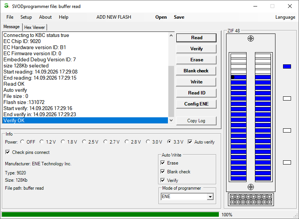
Task: Uncheck Erase in Auto Write group
Action: coord(163,163)
